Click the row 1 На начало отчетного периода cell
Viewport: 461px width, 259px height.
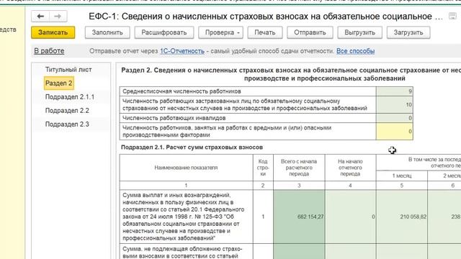point(351,217)
